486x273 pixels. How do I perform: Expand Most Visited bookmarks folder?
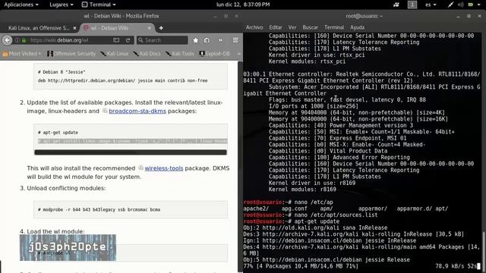point(22,54)
